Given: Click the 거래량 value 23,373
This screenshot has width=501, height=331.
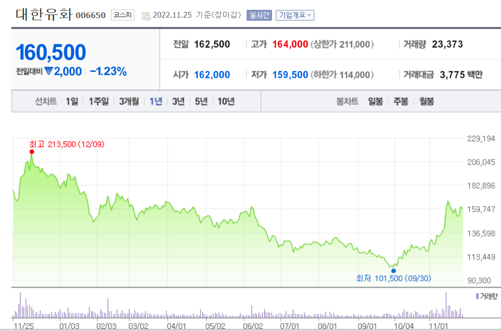Looking at the screenshot, I should (447, 45).
